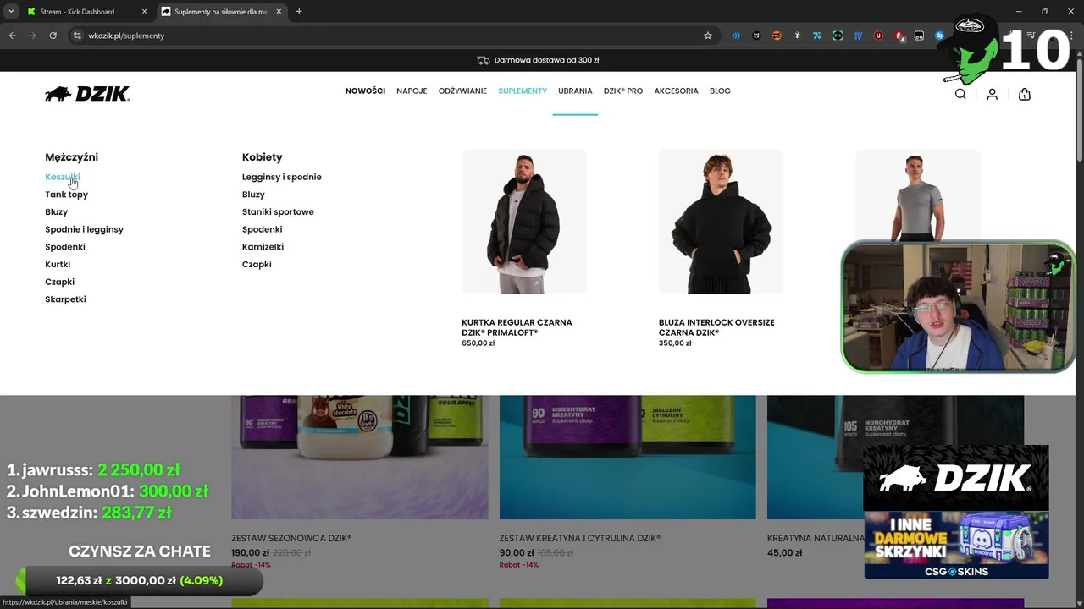Go back with the browser back arrow
The image size is (1084, 609).
[12, 36]
